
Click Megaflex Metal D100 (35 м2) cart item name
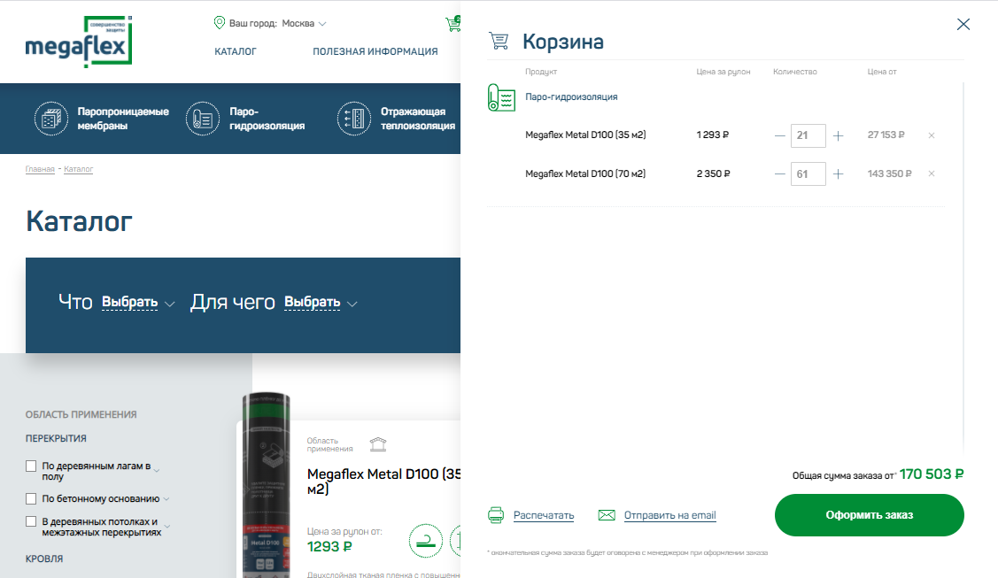[x=585, y=135]
